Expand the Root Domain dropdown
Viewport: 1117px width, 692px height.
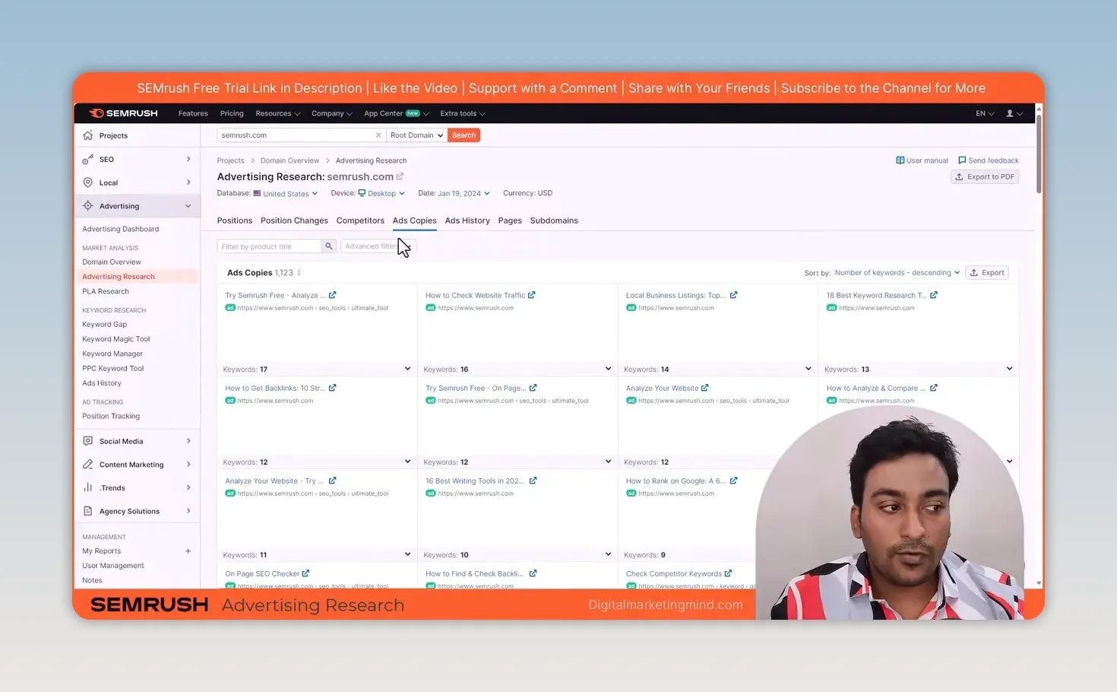point(416,135)
